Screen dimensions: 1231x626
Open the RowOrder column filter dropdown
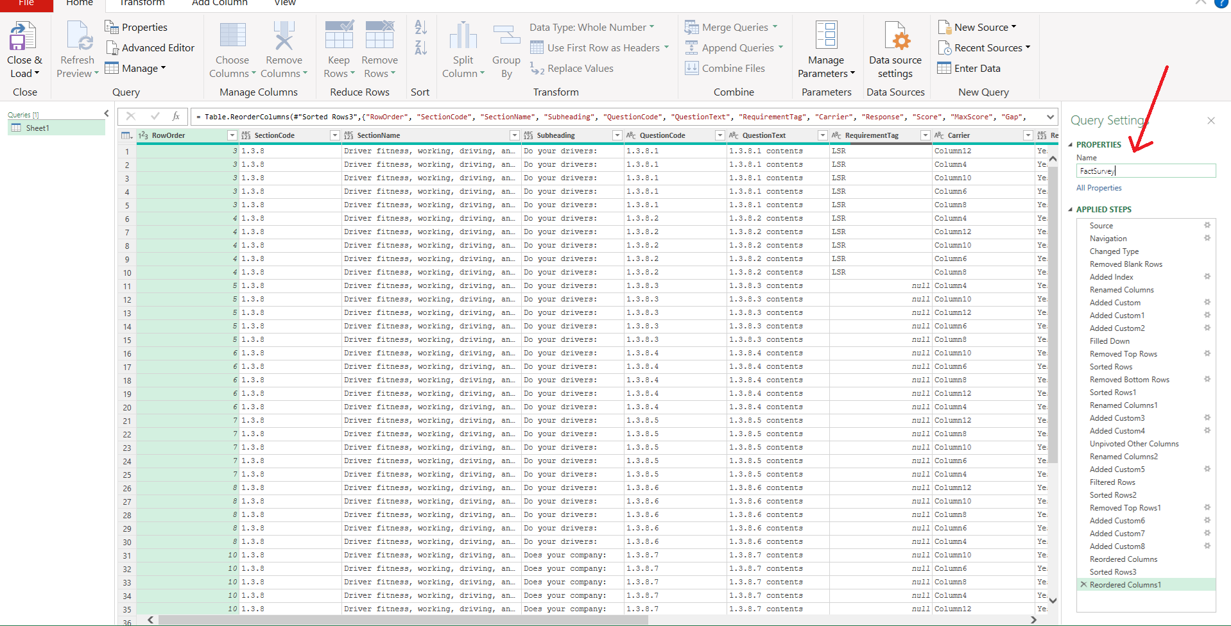point(232,135)
